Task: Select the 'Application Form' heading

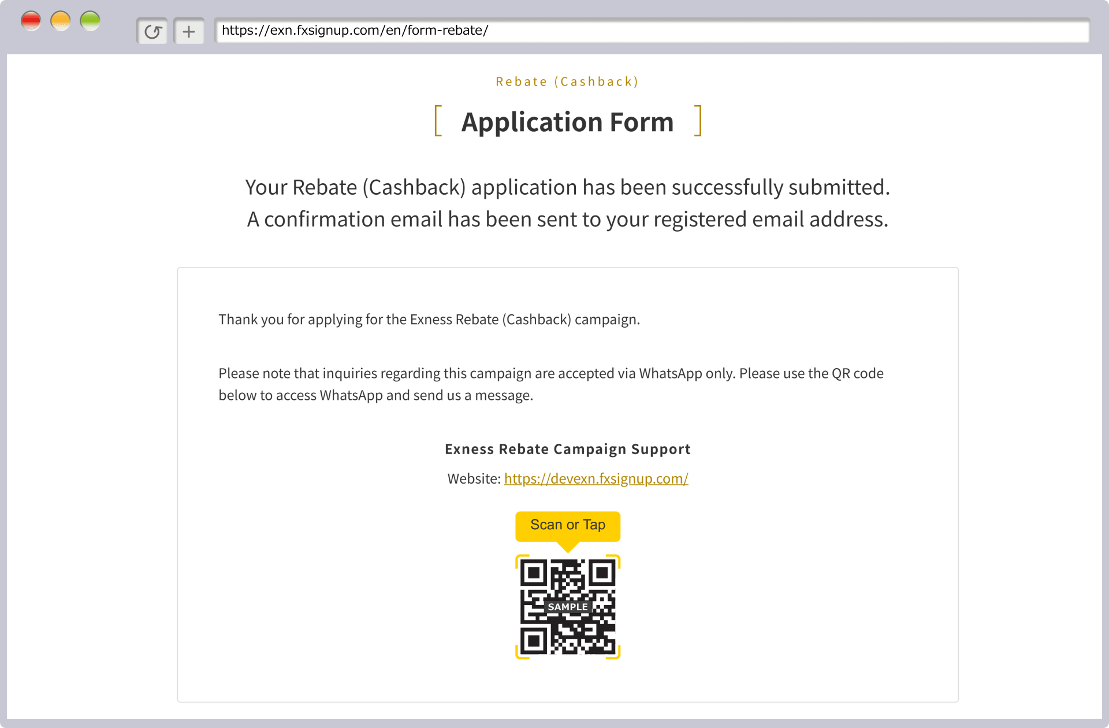Action: click(x=567, y=122)
